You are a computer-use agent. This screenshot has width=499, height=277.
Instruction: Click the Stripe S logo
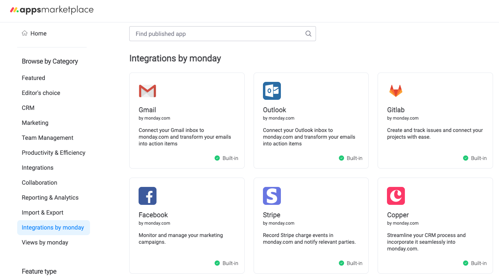point(272,196)
